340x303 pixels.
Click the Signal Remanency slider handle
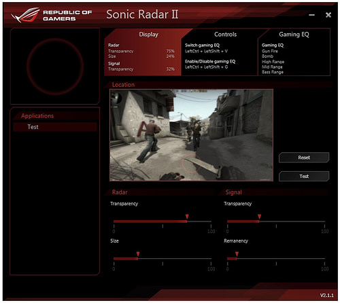[237, 254]
